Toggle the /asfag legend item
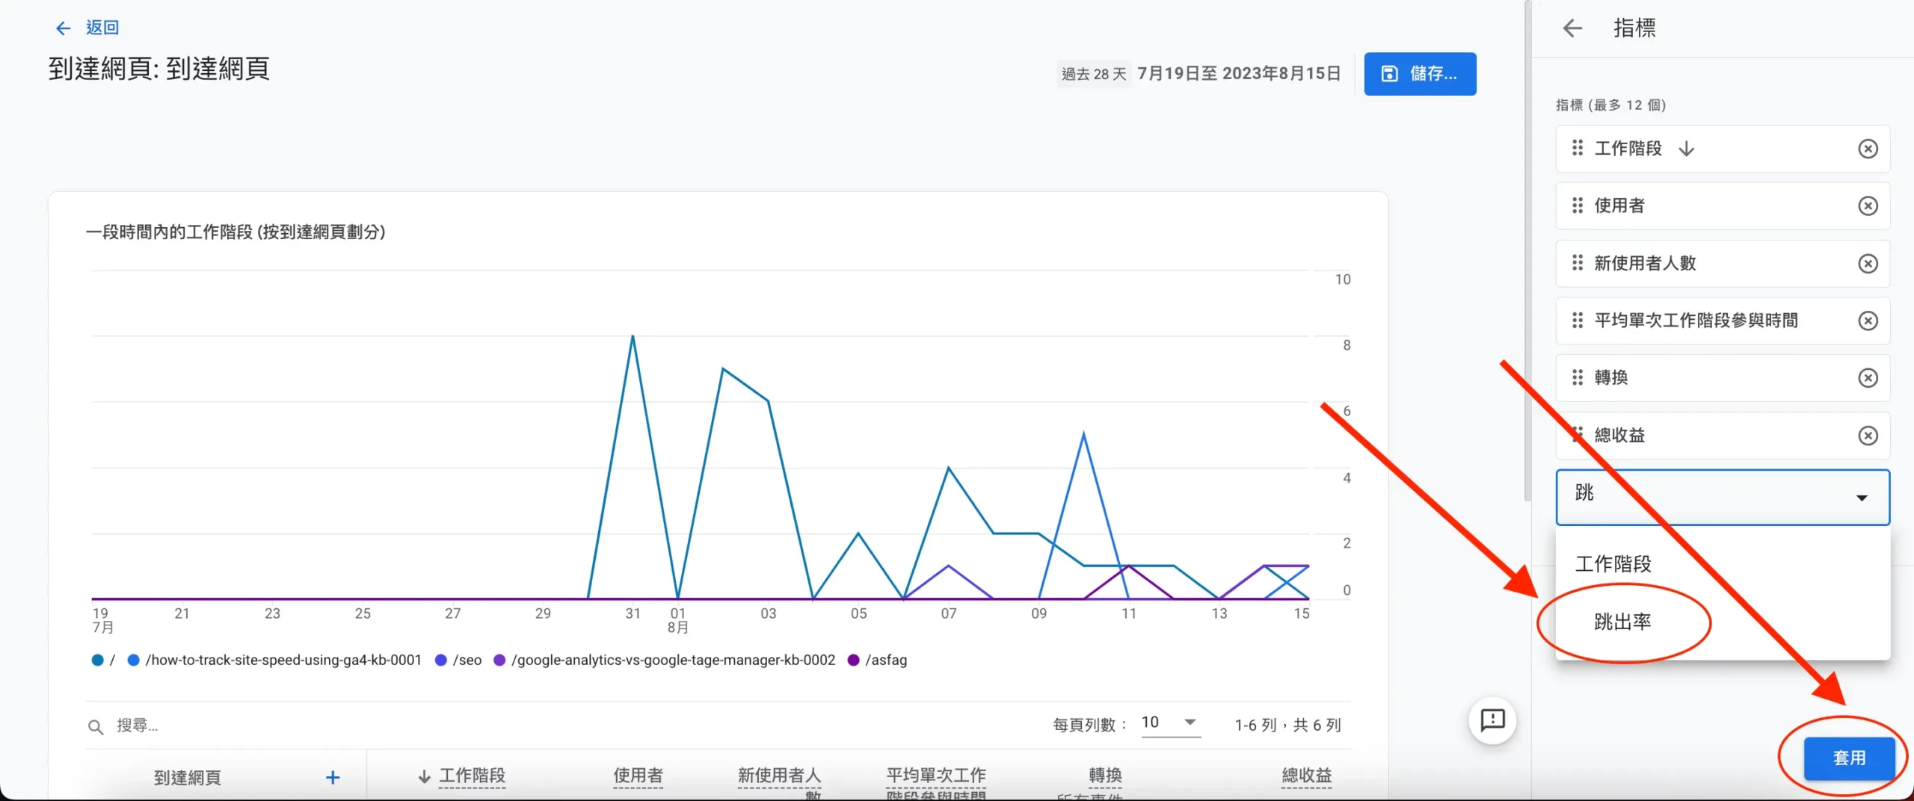 877,661
